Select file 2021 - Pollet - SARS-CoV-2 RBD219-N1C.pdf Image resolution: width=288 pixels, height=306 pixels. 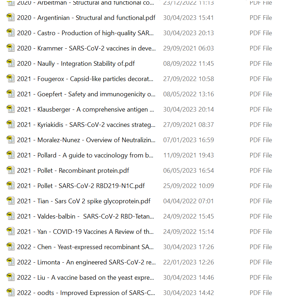tap(81, 186)
